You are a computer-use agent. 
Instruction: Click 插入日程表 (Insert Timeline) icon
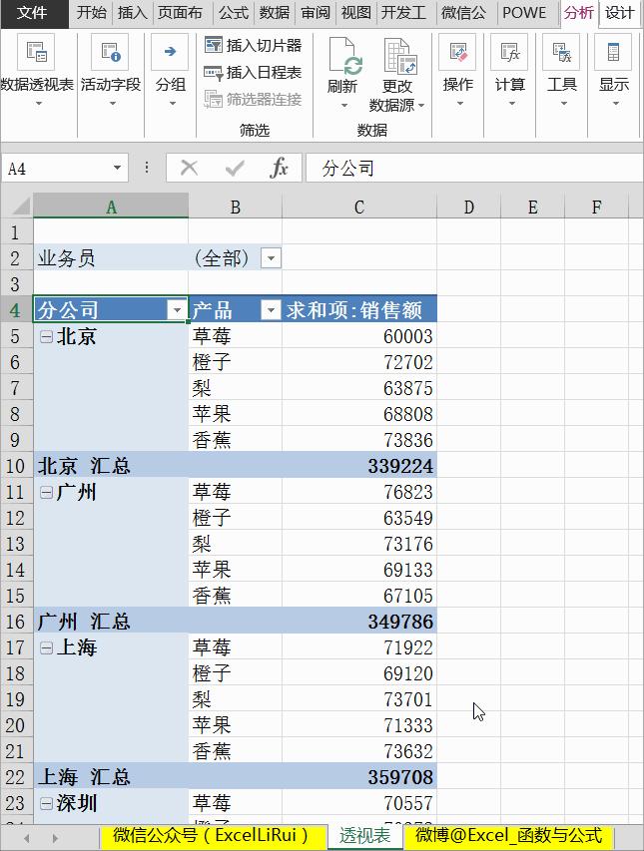click(x=213, y=72)
